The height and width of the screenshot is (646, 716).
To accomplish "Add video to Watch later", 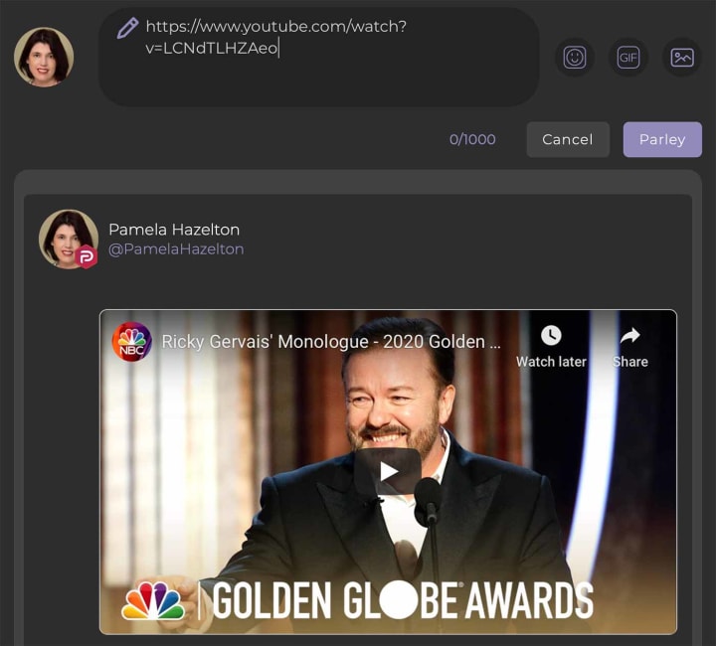I will (551, 347).
